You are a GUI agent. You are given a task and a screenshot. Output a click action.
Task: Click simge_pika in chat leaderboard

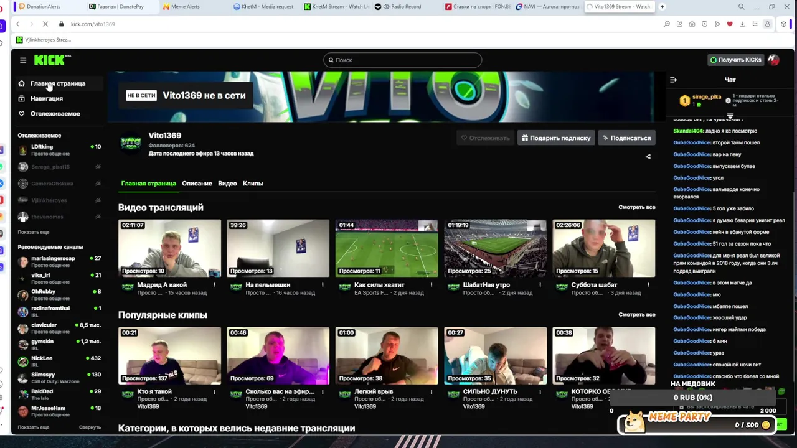707,97
